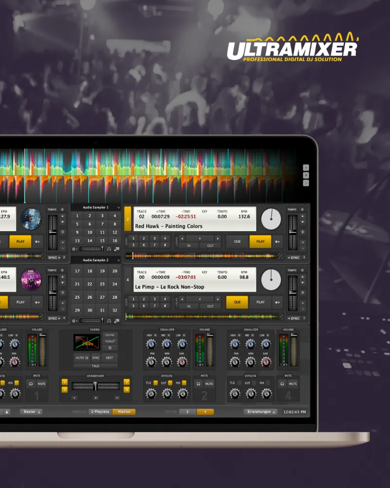This screenshot has width=390, height=488.
Task: Click the crossfader right arrow button
Action: coord(117,398)
